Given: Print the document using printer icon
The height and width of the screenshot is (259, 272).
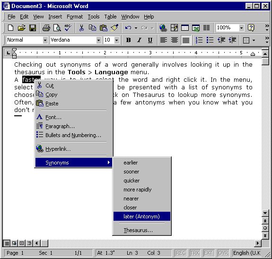Looking at the screenshot, I should (46, 28).
